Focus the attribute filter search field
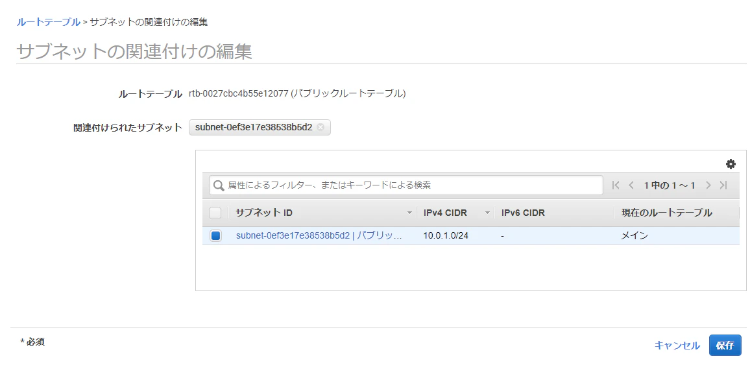The width and height of the screenshot is (750, 378). (405, 185)
